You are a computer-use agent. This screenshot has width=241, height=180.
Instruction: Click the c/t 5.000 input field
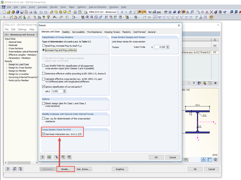click(57, 91)
